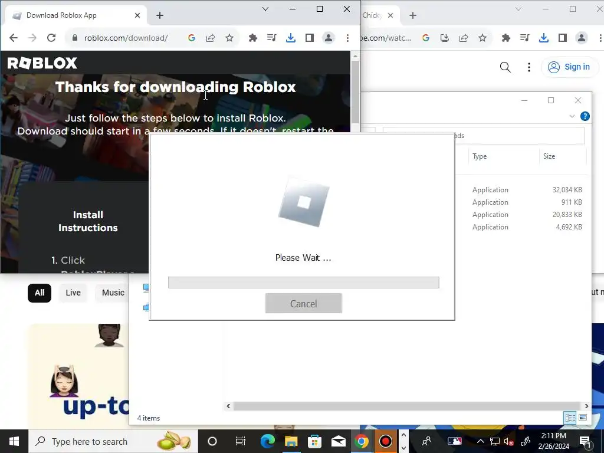Viewport: 604px width, 453px height.
Task: Show downloads in YouTube Chrome window
Action: [x=544, y=38]
